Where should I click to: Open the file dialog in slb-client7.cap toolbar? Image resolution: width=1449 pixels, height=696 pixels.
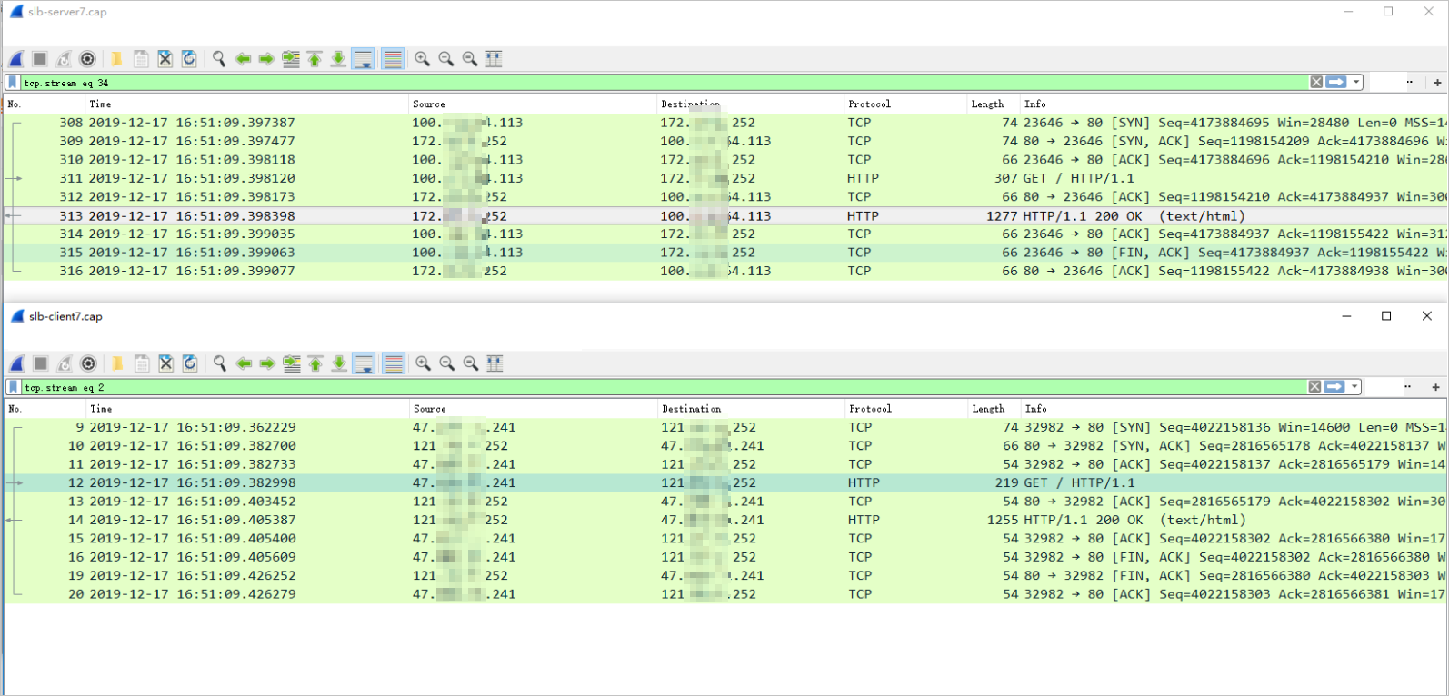point(117,363)
